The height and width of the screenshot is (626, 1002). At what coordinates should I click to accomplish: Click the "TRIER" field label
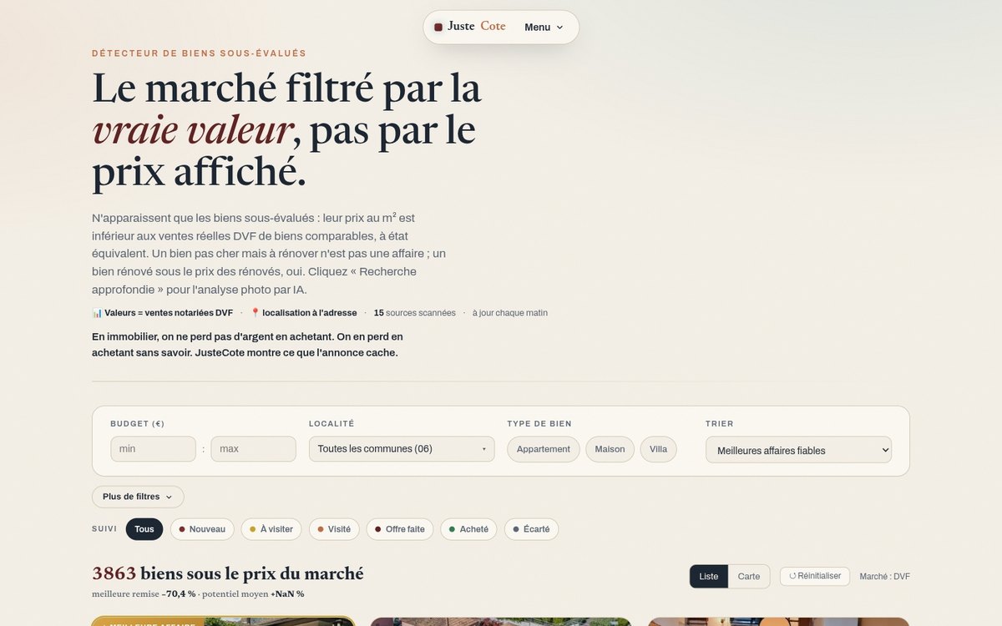[x=720, y=424]
